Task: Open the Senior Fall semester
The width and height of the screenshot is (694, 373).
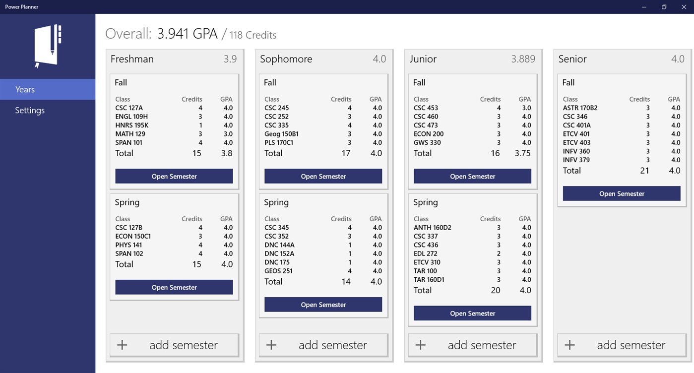Action: coord(621,193)
